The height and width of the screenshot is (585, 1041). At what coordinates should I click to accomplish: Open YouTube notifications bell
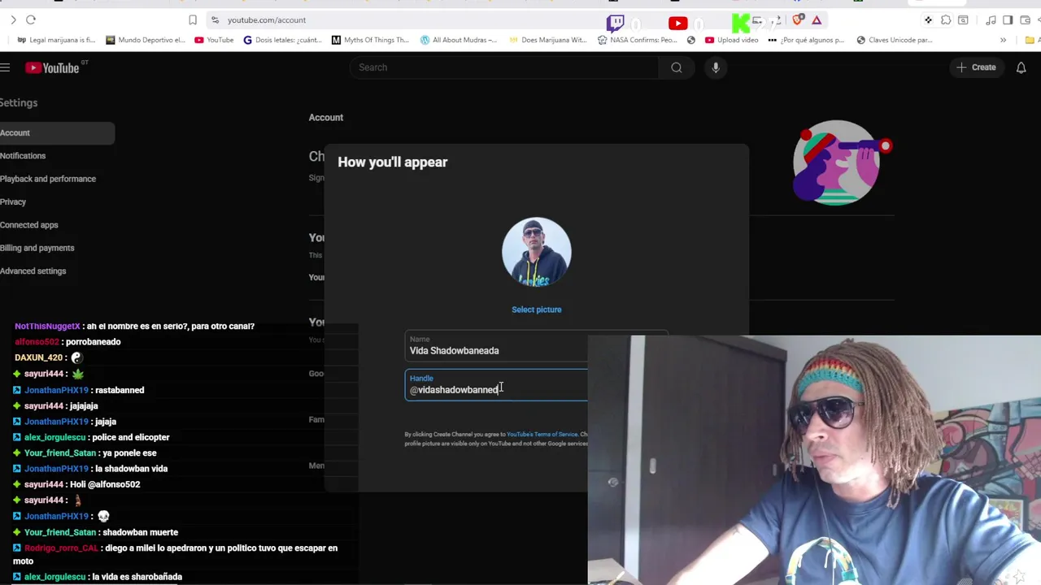(1021, 67)
